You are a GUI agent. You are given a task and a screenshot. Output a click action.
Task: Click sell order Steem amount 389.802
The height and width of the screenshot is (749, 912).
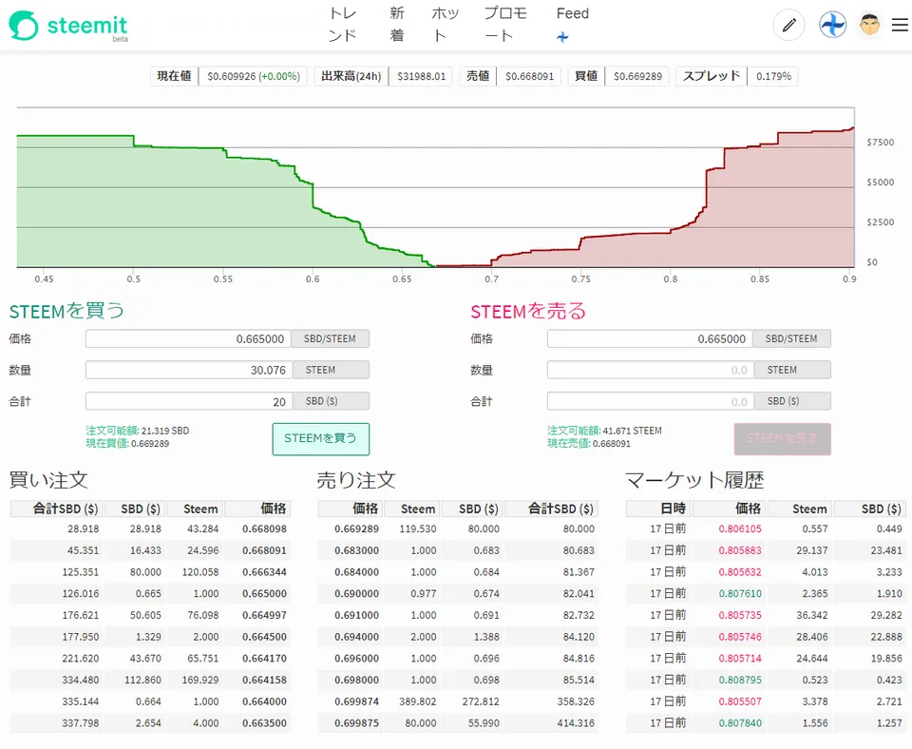tap(418, 701)
